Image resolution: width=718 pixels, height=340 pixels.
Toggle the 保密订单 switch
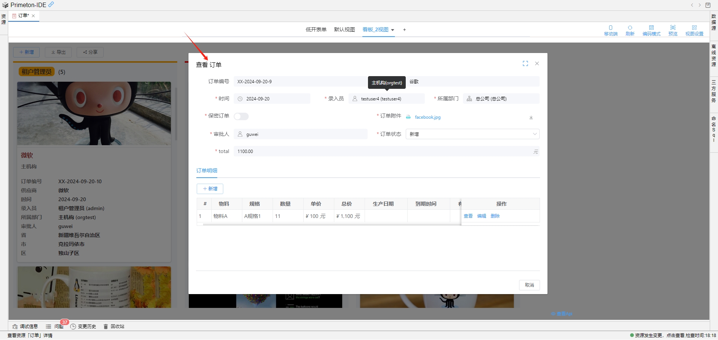pyautogui.click(x=241, y=116)
